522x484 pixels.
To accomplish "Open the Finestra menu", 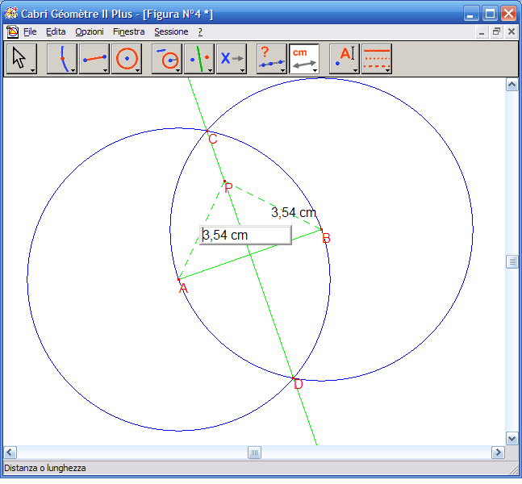I will (128, 31).
